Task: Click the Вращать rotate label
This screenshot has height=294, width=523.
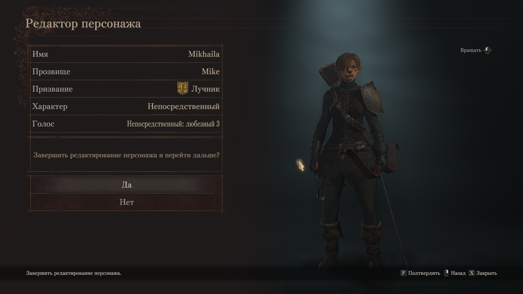Action: (x=471, y=50)
